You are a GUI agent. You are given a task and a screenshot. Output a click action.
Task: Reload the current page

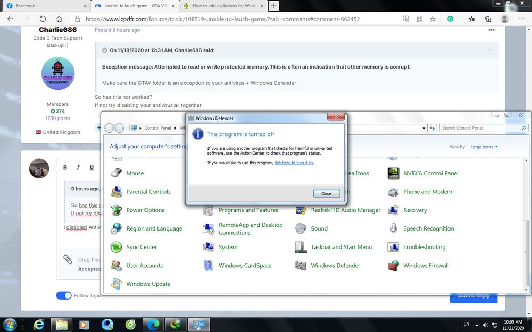click(x=43, y=19)
